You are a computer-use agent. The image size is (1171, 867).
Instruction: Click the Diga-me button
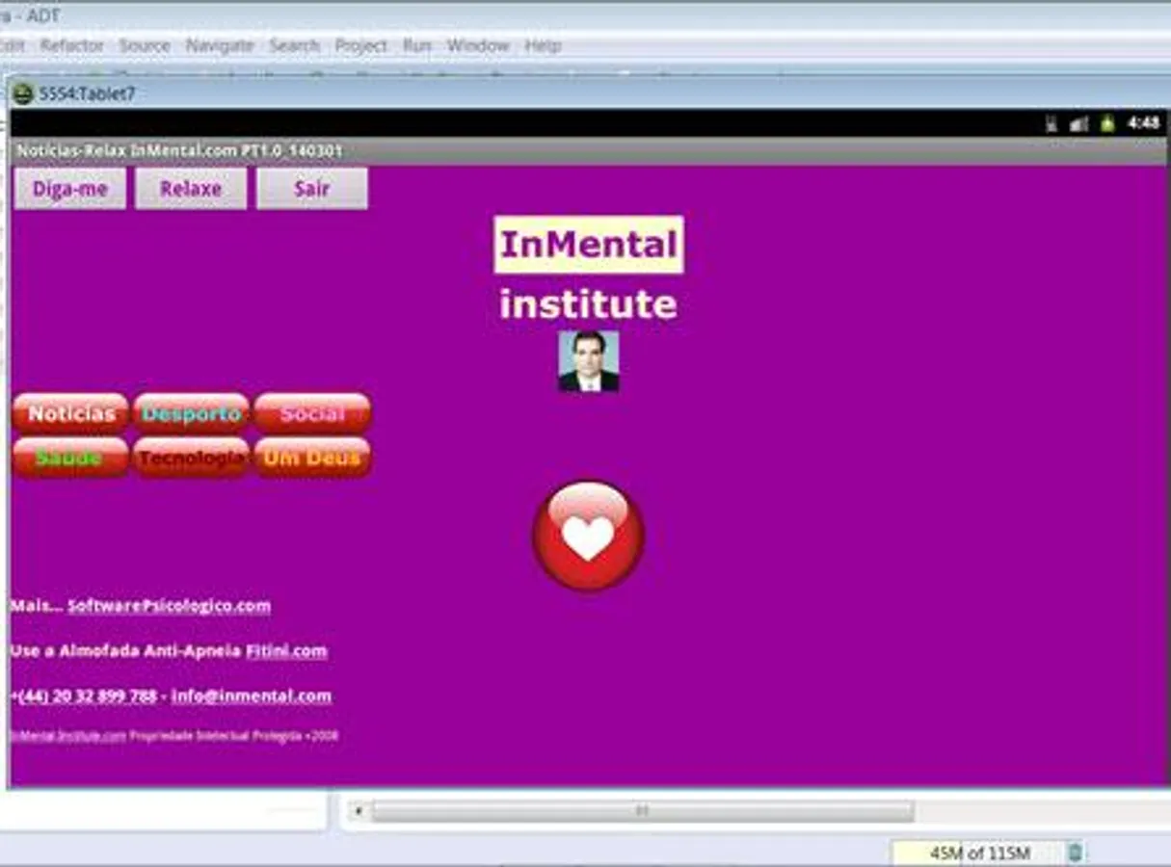[70, 189]
